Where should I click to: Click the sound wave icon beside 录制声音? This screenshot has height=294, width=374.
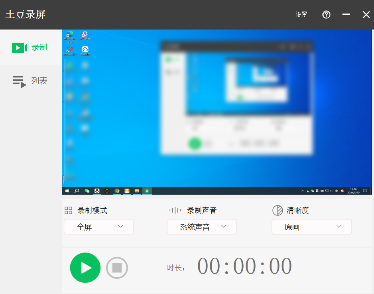tap(175, 211)
